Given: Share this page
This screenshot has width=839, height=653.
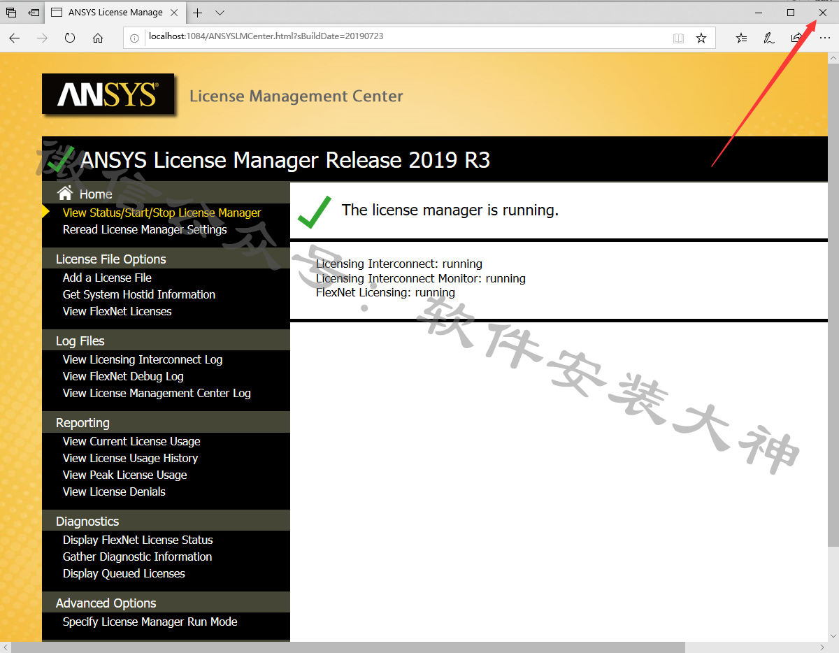Looking at the screenshot, I should [x=796, y=38].
